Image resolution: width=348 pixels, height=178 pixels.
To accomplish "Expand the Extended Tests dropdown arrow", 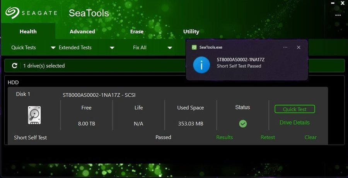I will (112, 48).
